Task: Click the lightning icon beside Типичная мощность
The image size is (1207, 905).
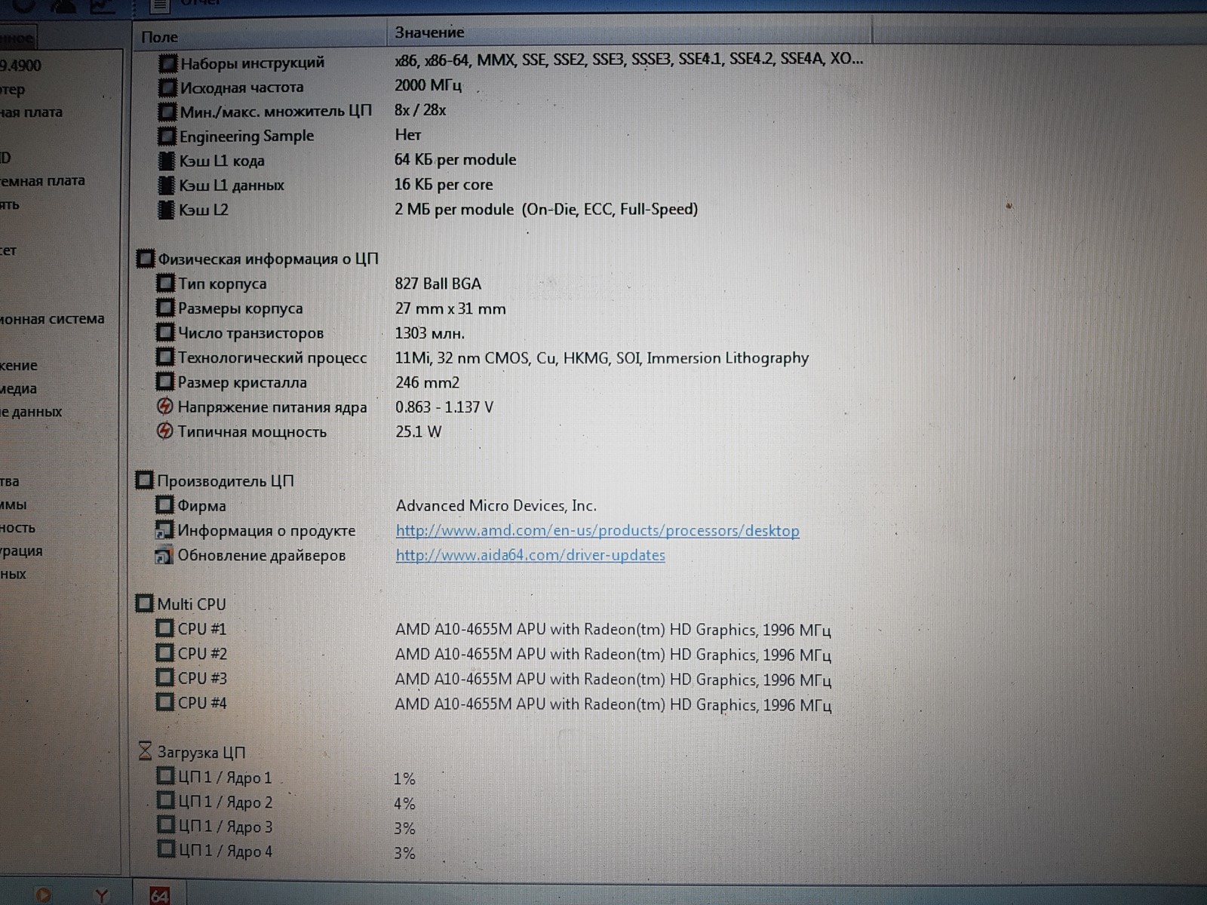Action: point(164,431)
